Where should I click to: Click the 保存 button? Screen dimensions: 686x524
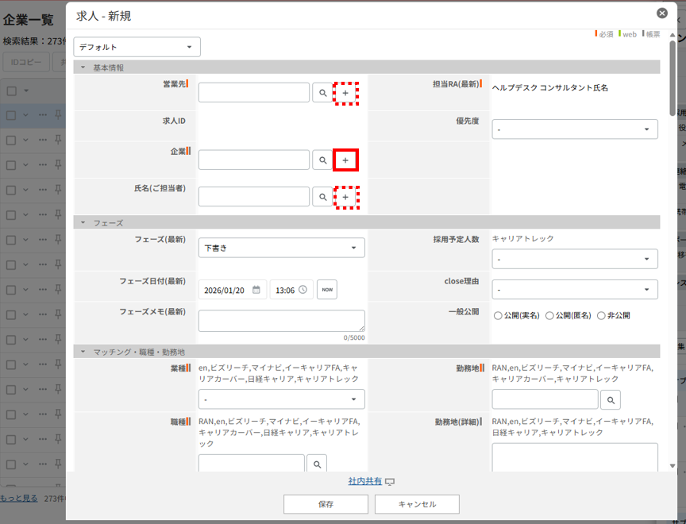(326, 504)
